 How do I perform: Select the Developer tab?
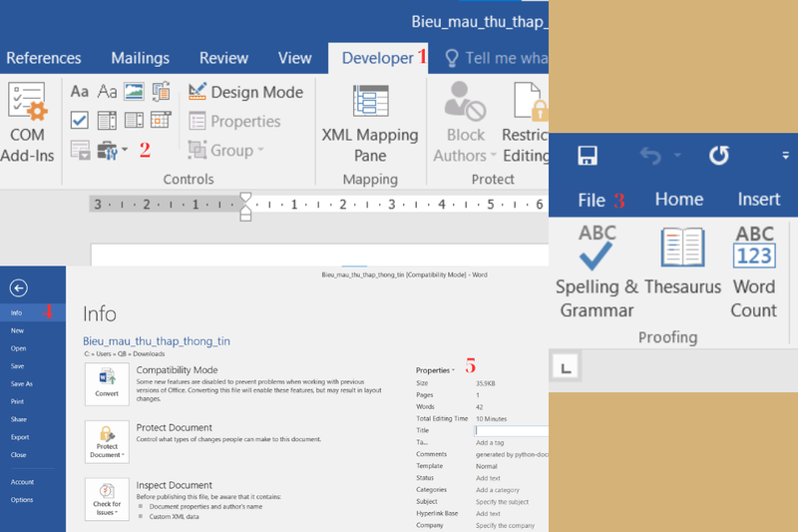click(x=378, y=58)
